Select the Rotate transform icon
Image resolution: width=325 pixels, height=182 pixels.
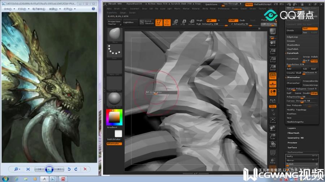click(x=191, y=22)
